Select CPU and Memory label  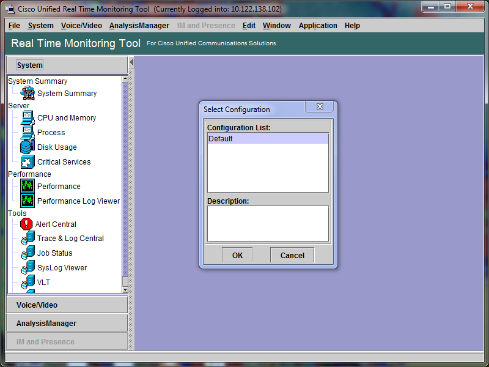click(67, 117)
